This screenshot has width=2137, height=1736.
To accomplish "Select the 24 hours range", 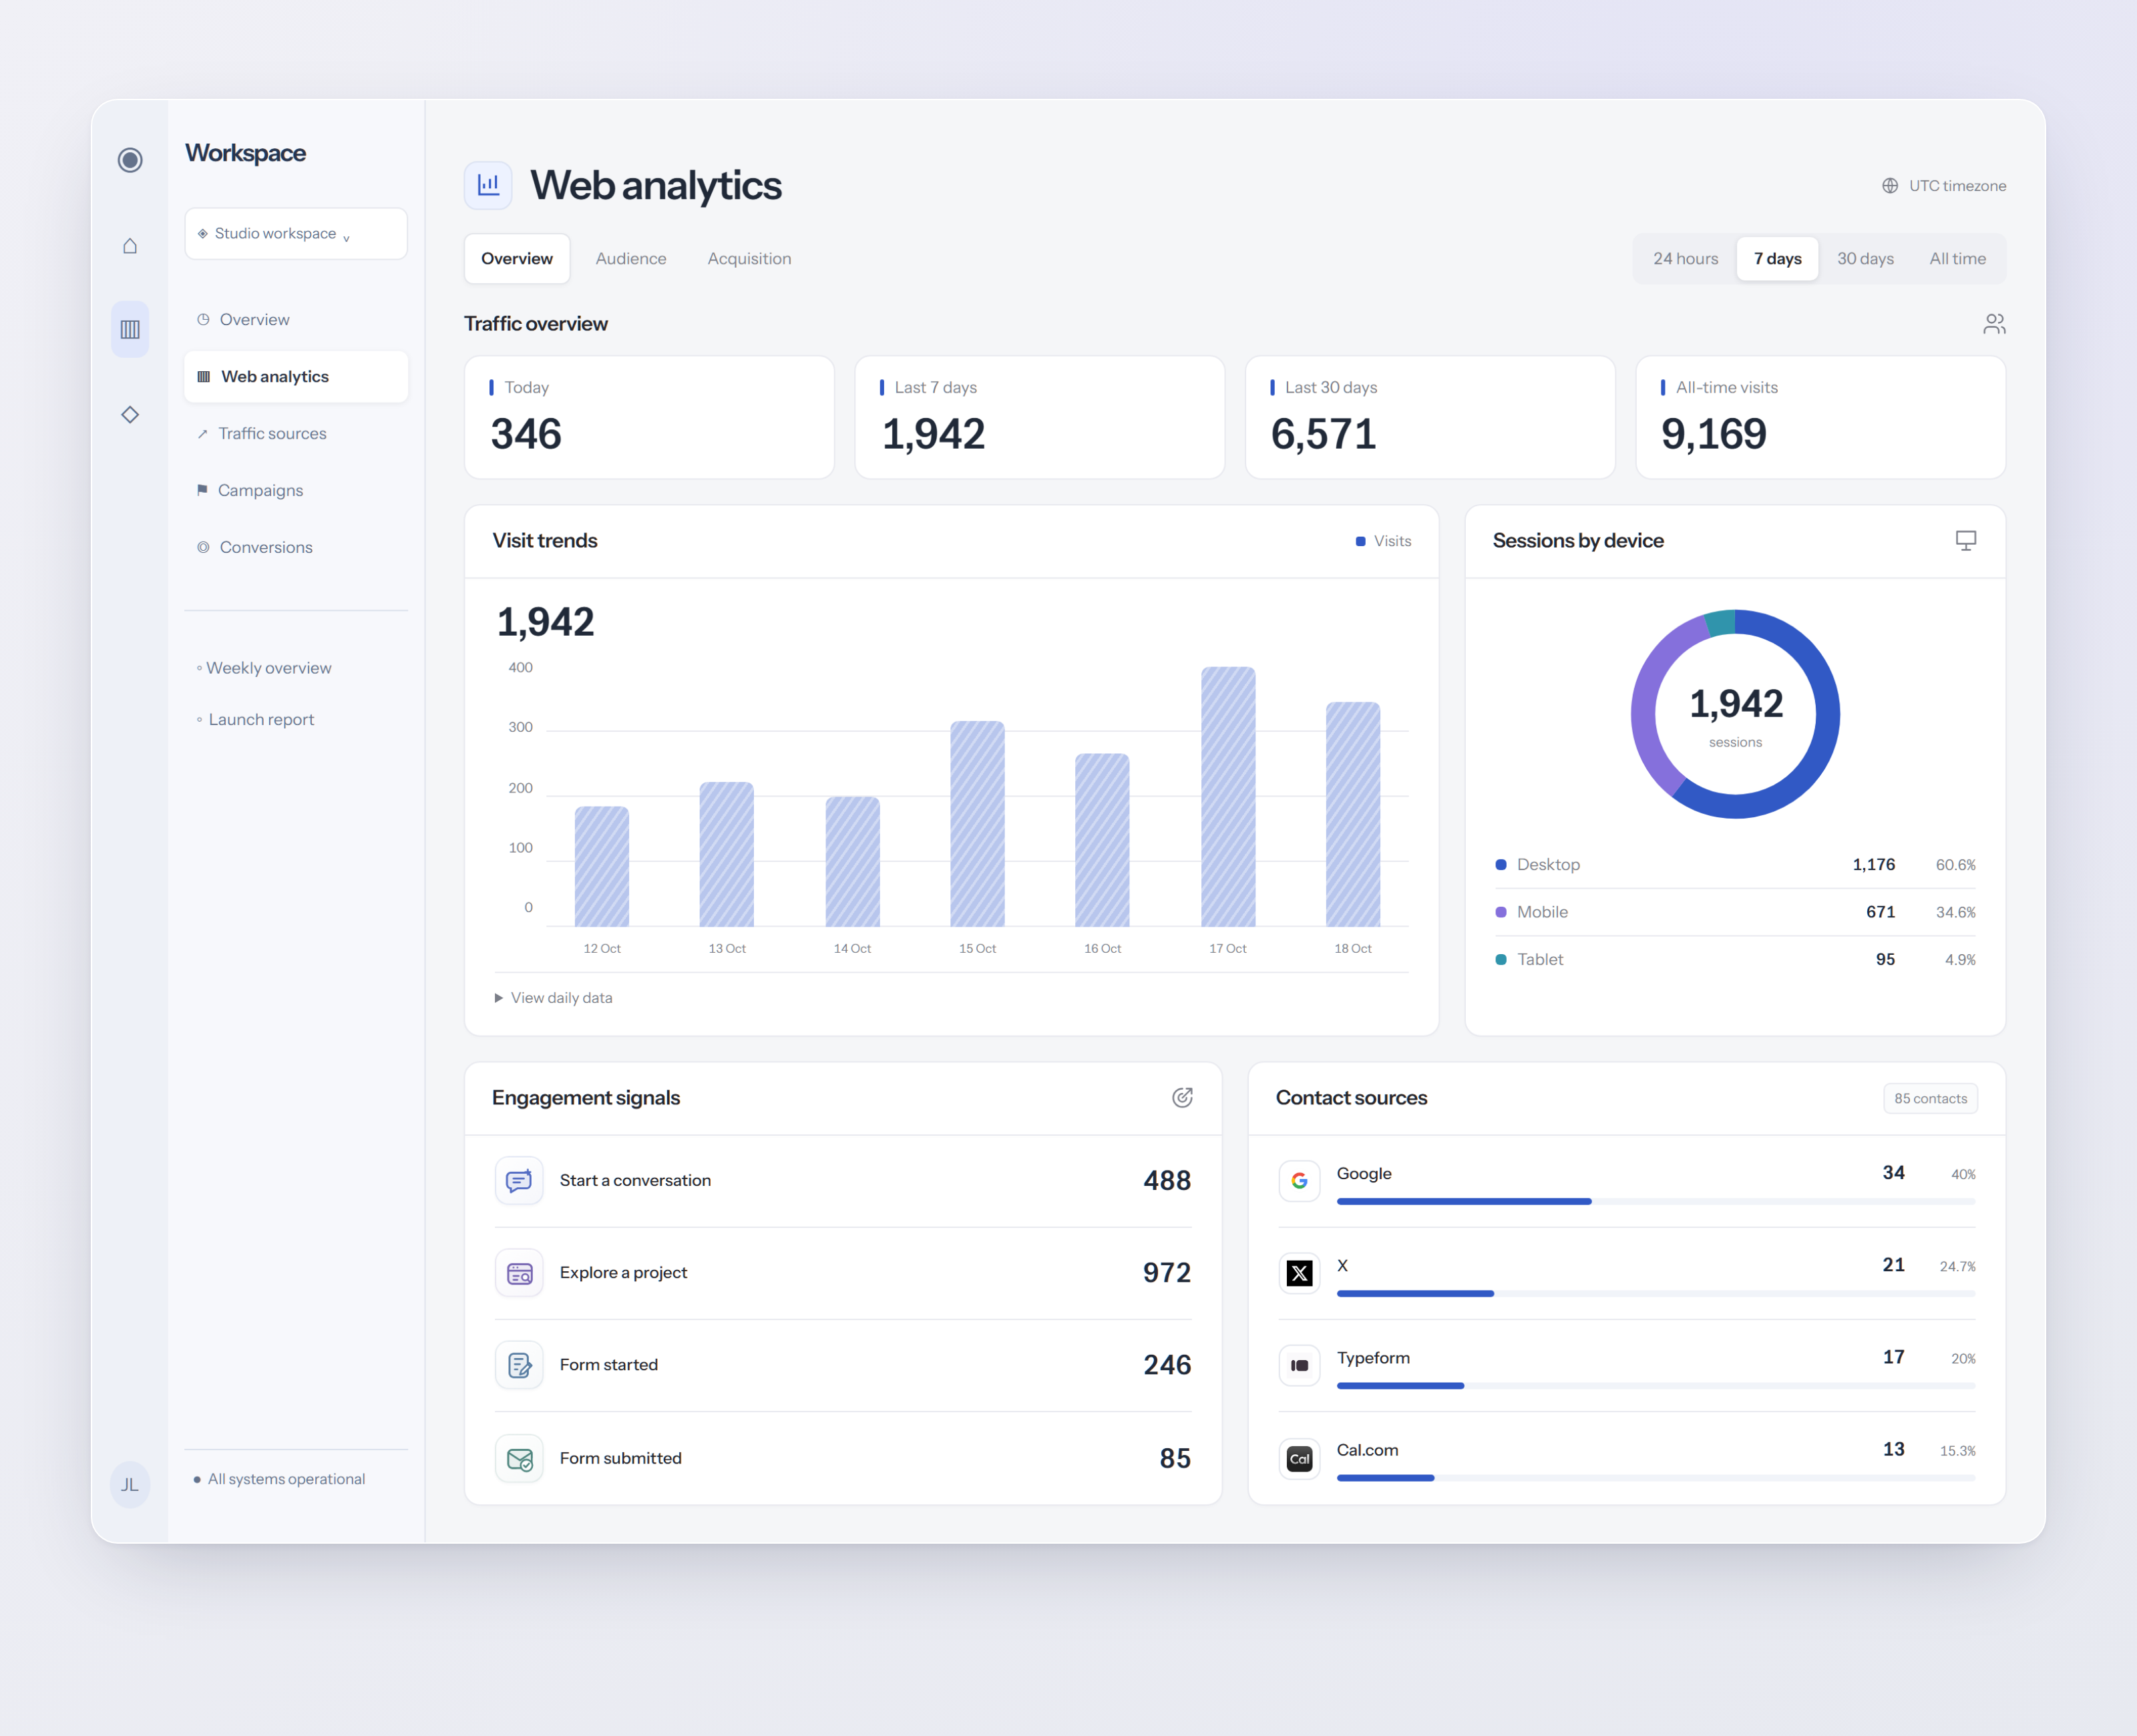I will 1685,259.
